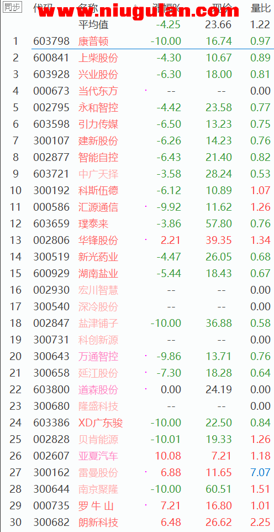Select 宏川智慧 stock name
Screen dimensions: 274x532
point(98,290)
